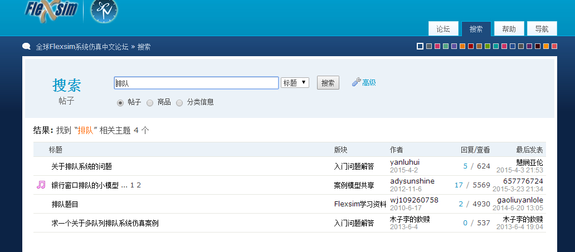The width and height of the screenshot is (575, 252).
Task: View author wj109260758 profile
Action: 414,200
